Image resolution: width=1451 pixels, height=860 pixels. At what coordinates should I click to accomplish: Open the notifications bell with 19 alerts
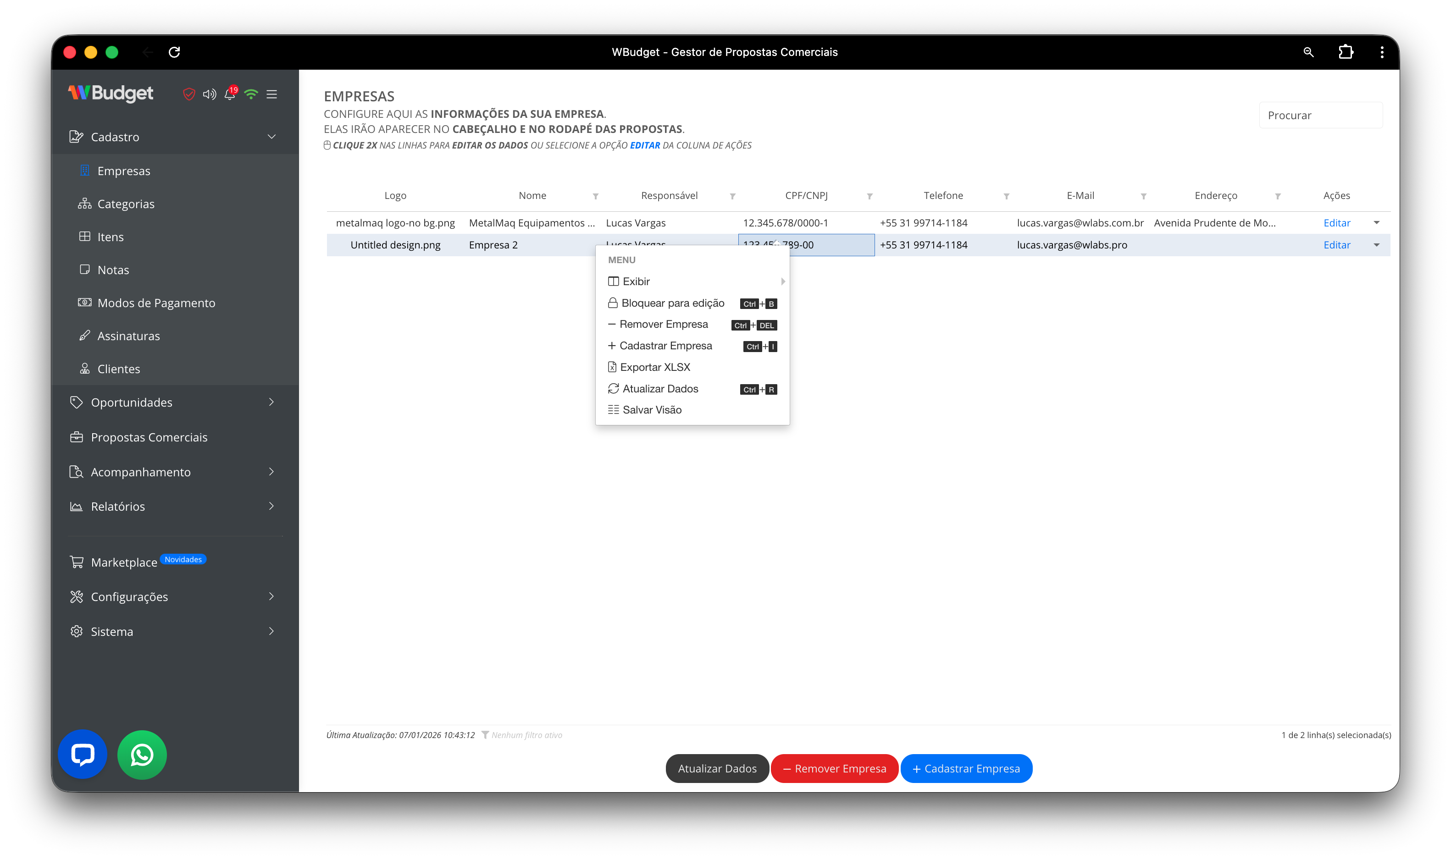[230, 94]
